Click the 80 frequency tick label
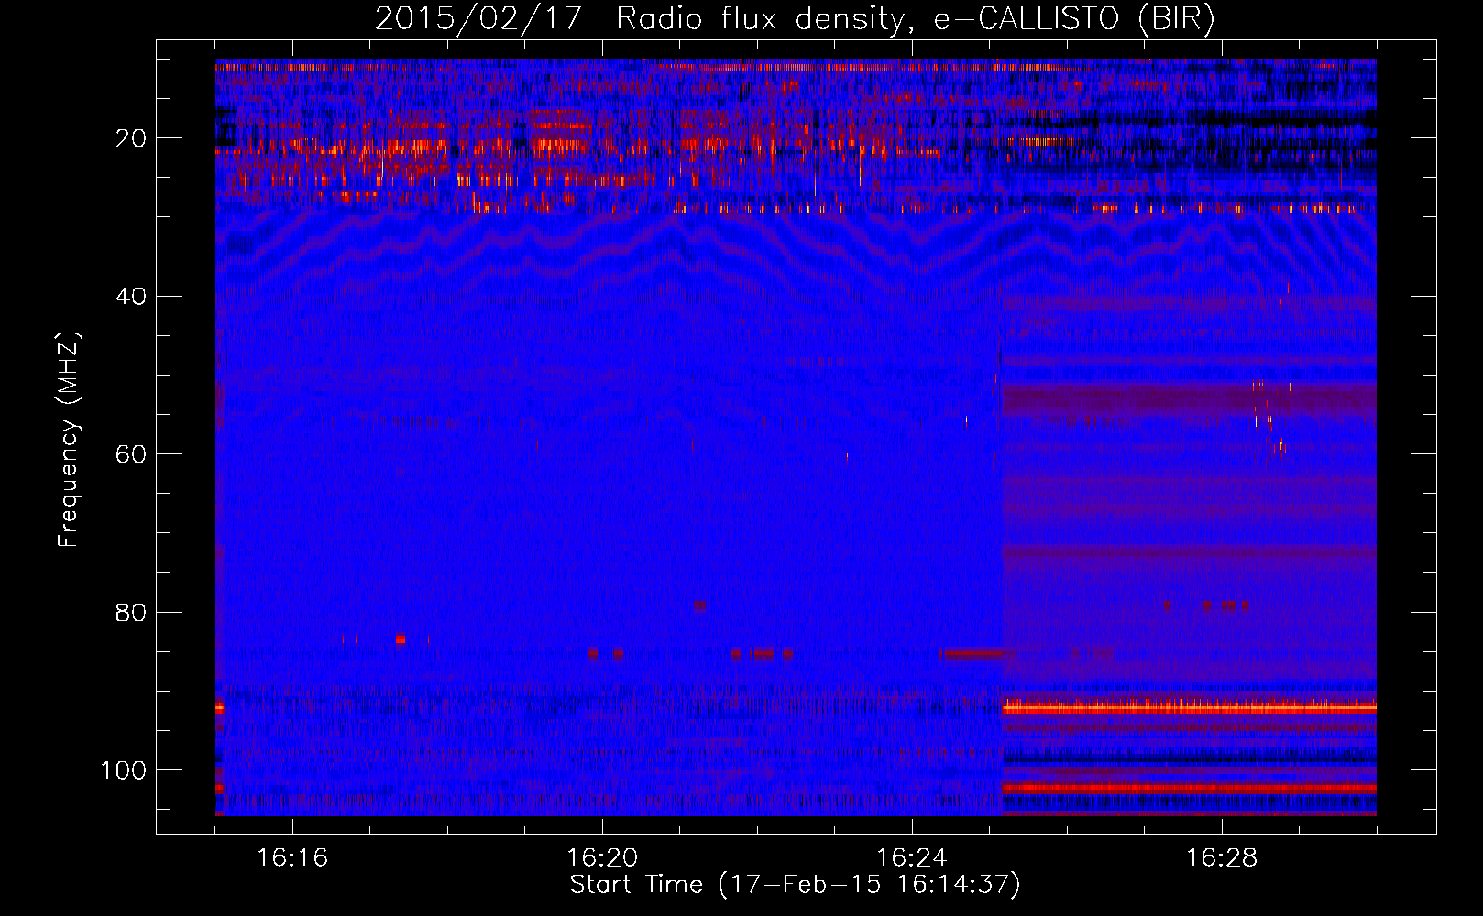Image resolution: width=1483 pixels, height=916 pixels. coord(131,613)
